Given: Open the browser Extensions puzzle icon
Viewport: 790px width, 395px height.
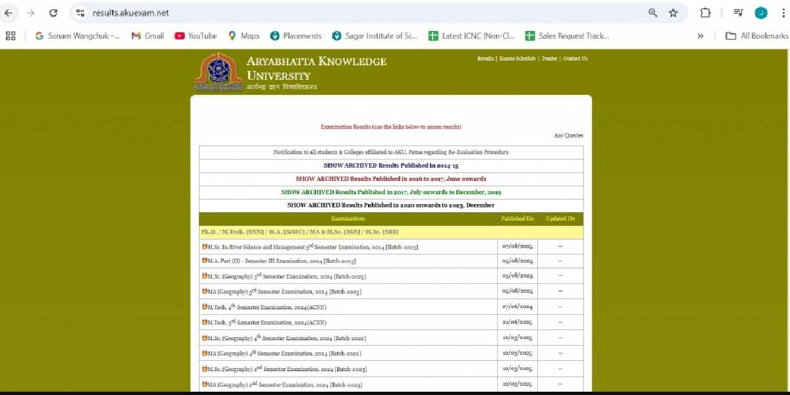Looking at the screenshot, I should pos(705,13).
